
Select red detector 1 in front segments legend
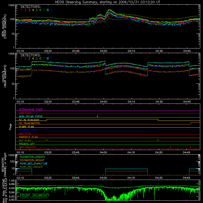tap(22, 10)
